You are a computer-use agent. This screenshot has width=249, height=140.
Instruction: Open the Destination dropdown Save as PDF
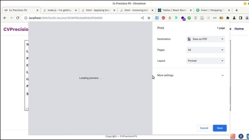pyautogui.click(x=205, y=39)
